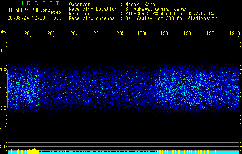Click the Observer label
The width and height of the screenshot is (242, 154).
80,4
